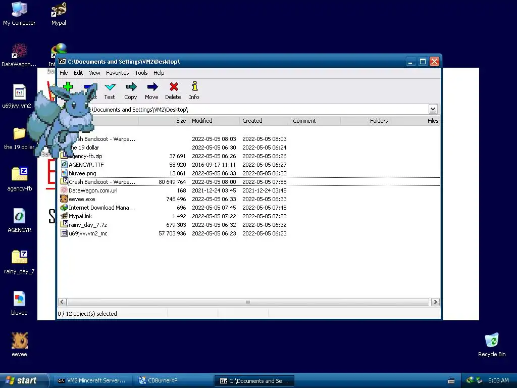Open the View menu
The image size is (517, 388).
94,73
